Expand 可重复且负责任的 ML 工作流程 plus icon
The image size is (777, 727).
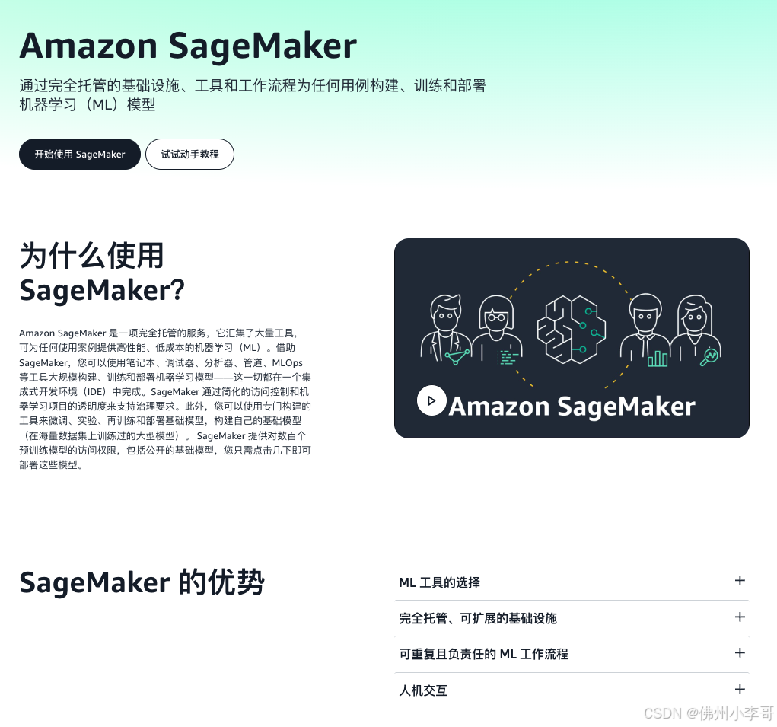tap(740, 653)
